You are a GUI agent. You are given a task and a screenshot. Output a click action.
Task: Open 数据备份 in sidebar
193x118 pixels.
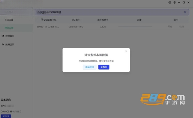10,36
